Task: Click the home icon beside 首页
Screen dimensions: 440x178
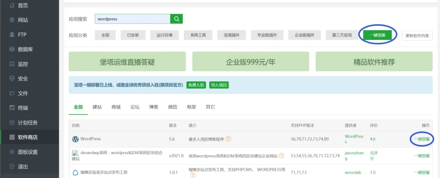Action: click(12, 5)
